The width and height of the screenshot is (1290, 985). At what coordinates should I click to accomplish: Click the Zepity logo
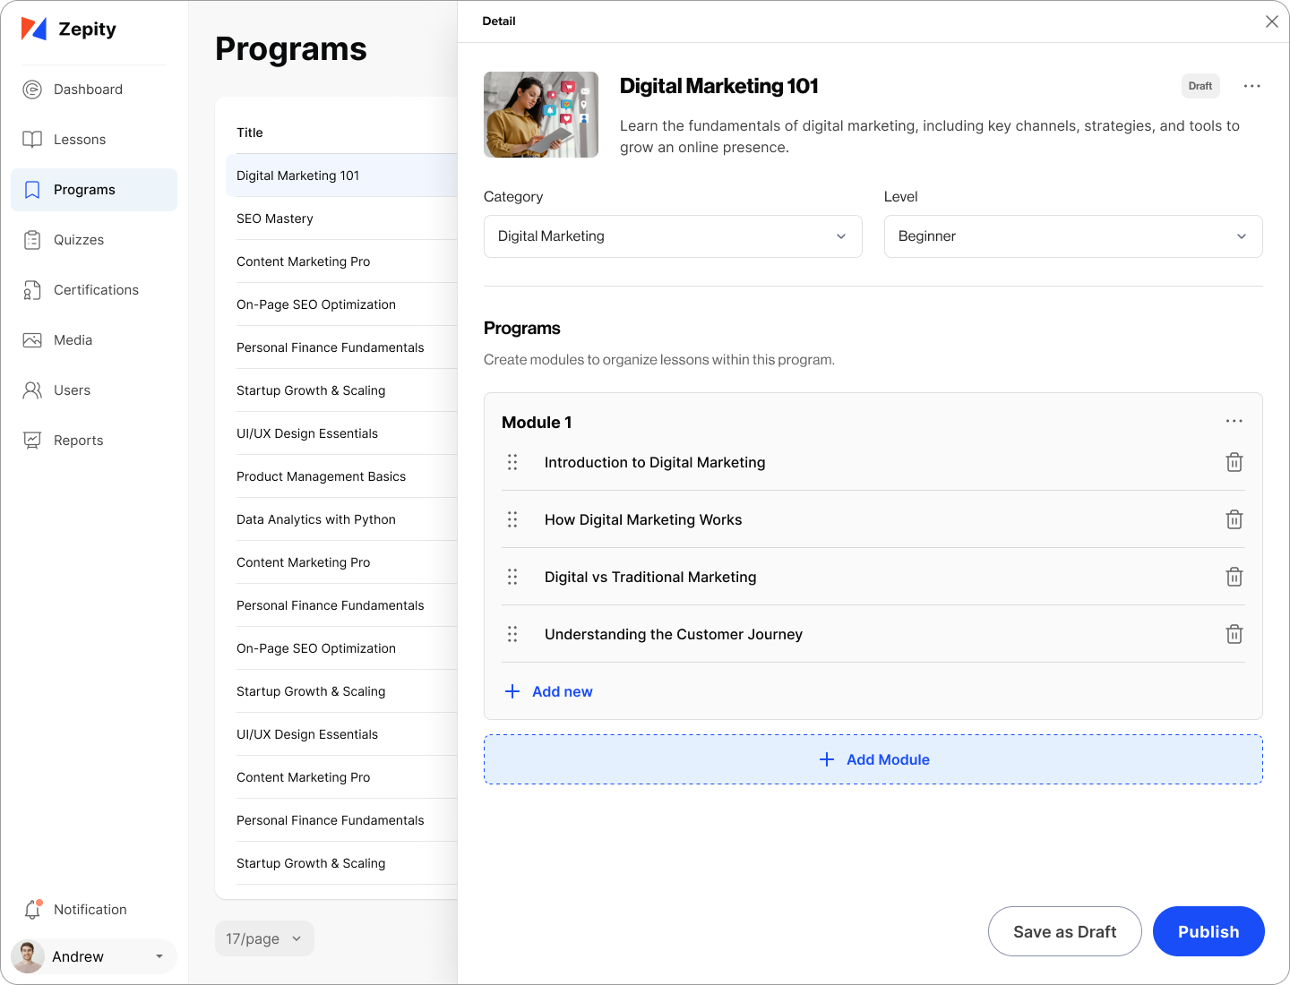pos(69,30)
